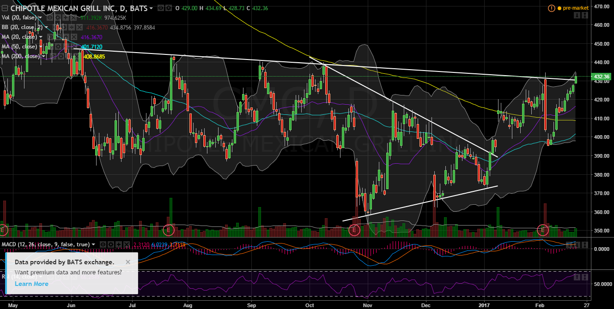Toggle visibility of the MA (20, close) line
Image resolution: width=614 pixels, height=309 pixels.
coord(49,37)
